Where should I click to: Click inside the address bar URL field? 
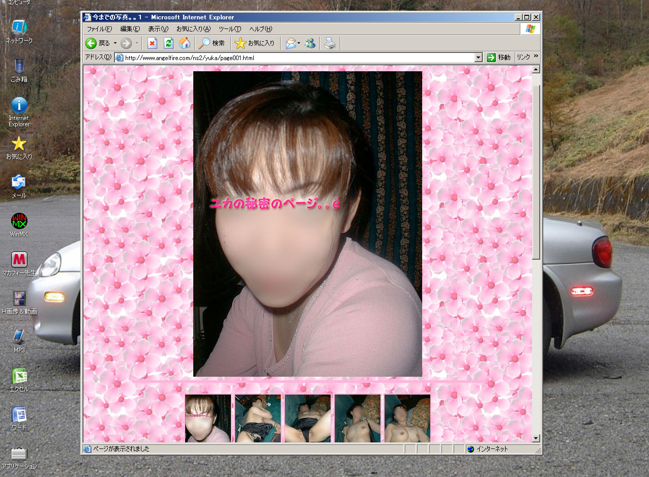(295, 58)
